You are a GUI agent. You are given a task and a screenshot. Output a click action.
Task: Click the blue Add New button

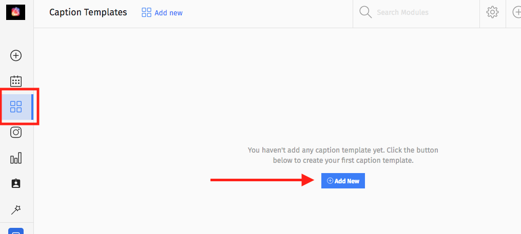click(x=343, y=181)
